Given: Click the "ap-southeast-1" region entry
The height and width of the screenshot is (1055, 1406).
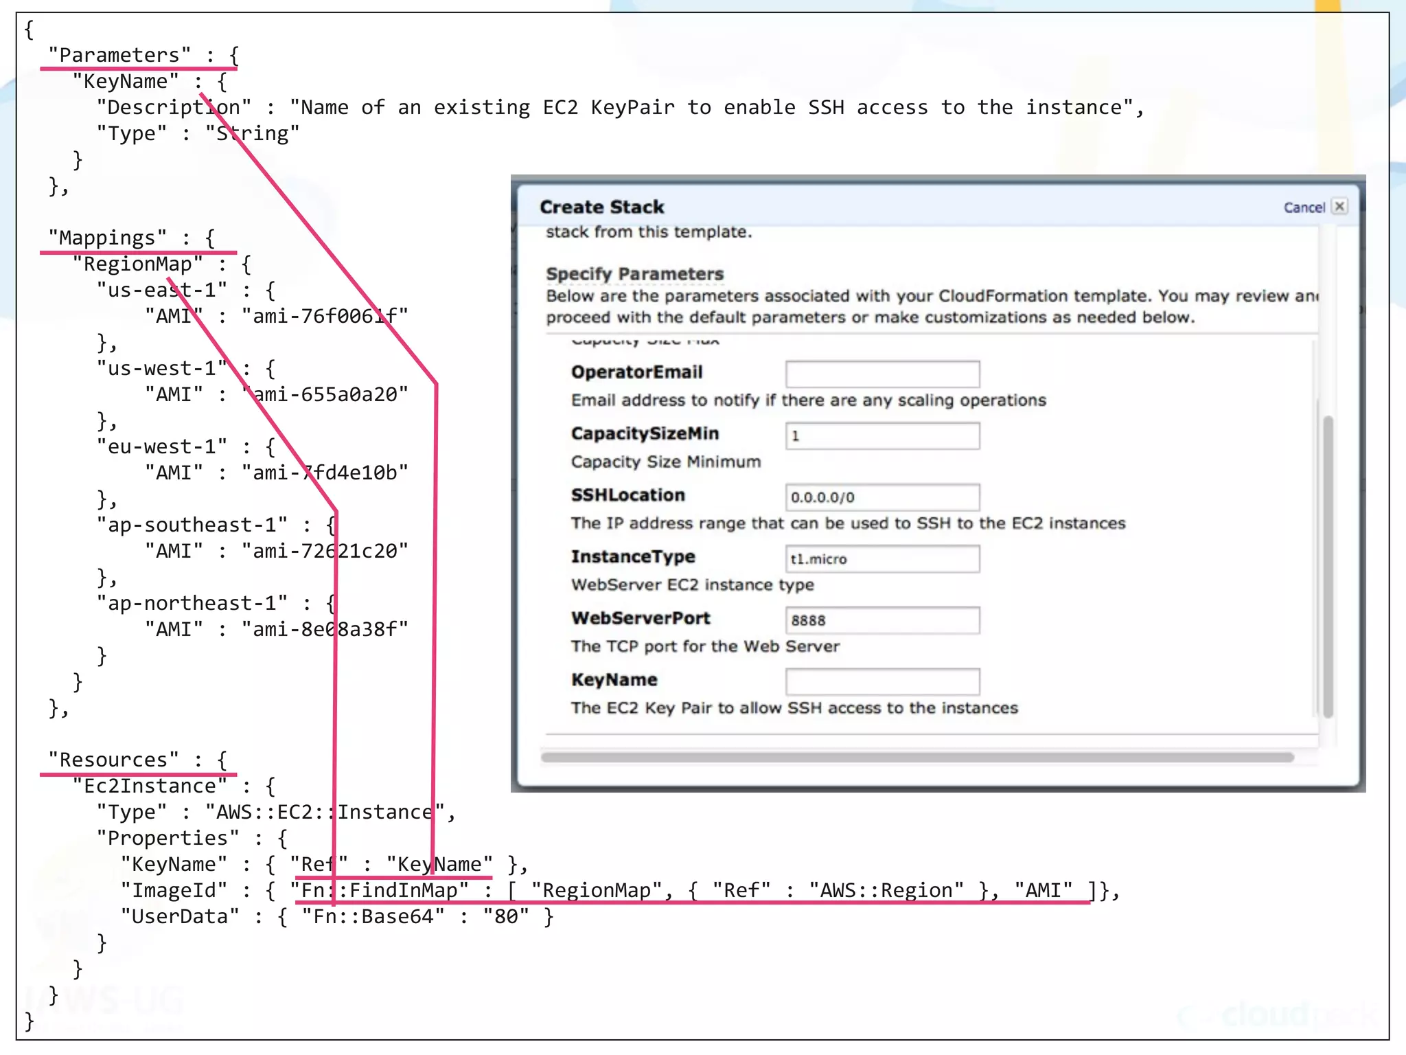Looking at the screenshot, I should point(192,525).
